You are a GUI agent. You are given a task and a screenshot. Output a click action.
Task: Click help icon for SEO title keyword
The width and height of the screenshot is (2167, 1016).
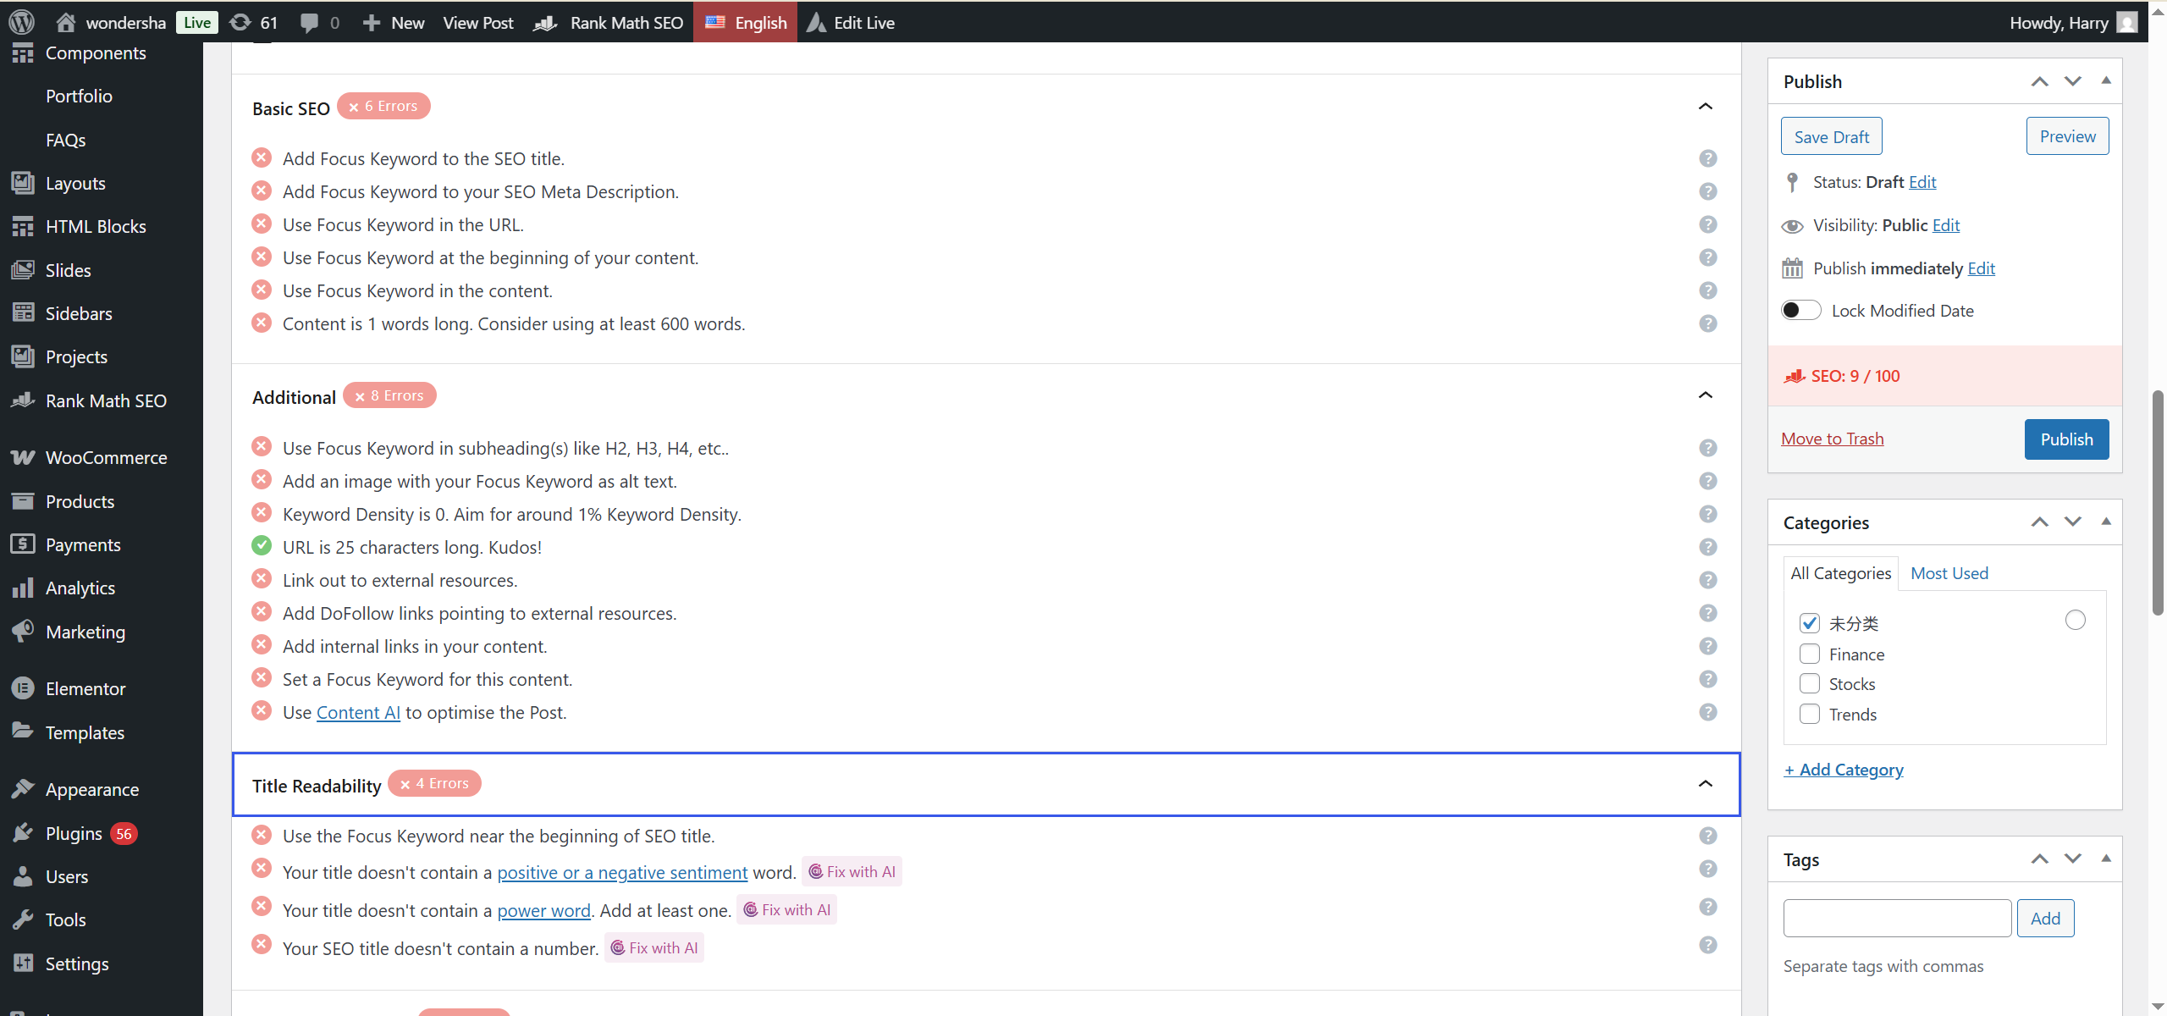coord(1707,158)
